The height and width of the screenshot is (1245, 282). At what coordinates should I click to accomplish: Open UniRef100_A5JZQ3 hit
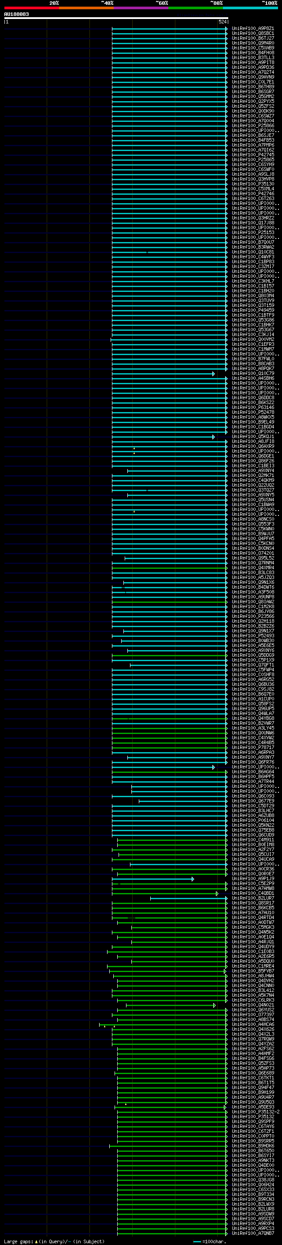point(252,578)
